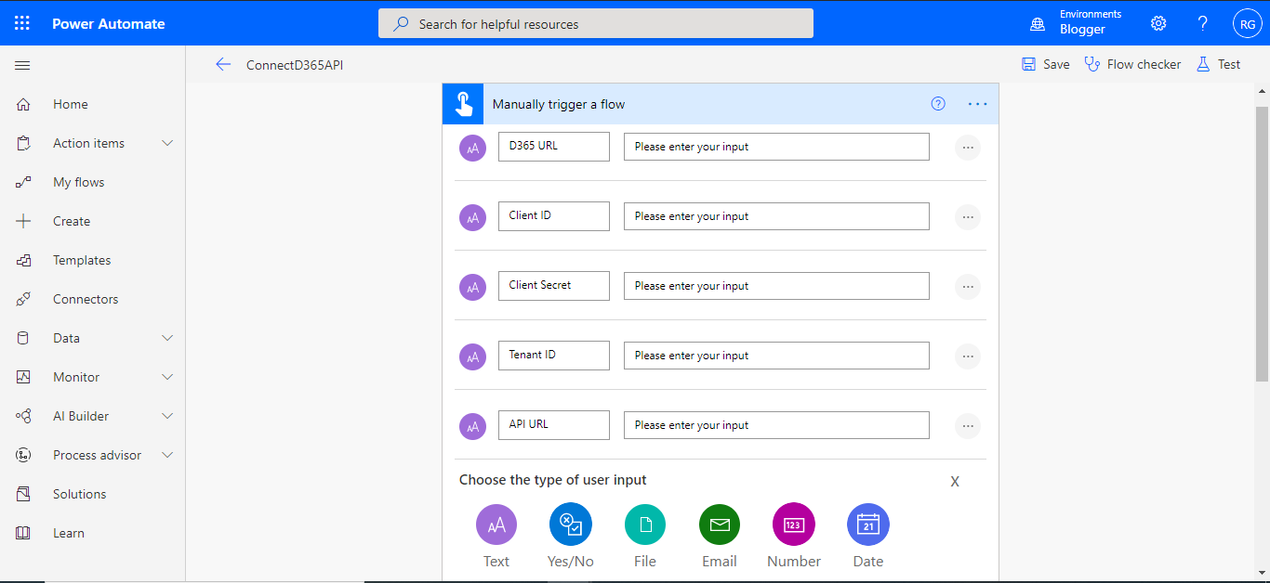
Task: Pick the Email input type
Action: [x=719, y=524]
